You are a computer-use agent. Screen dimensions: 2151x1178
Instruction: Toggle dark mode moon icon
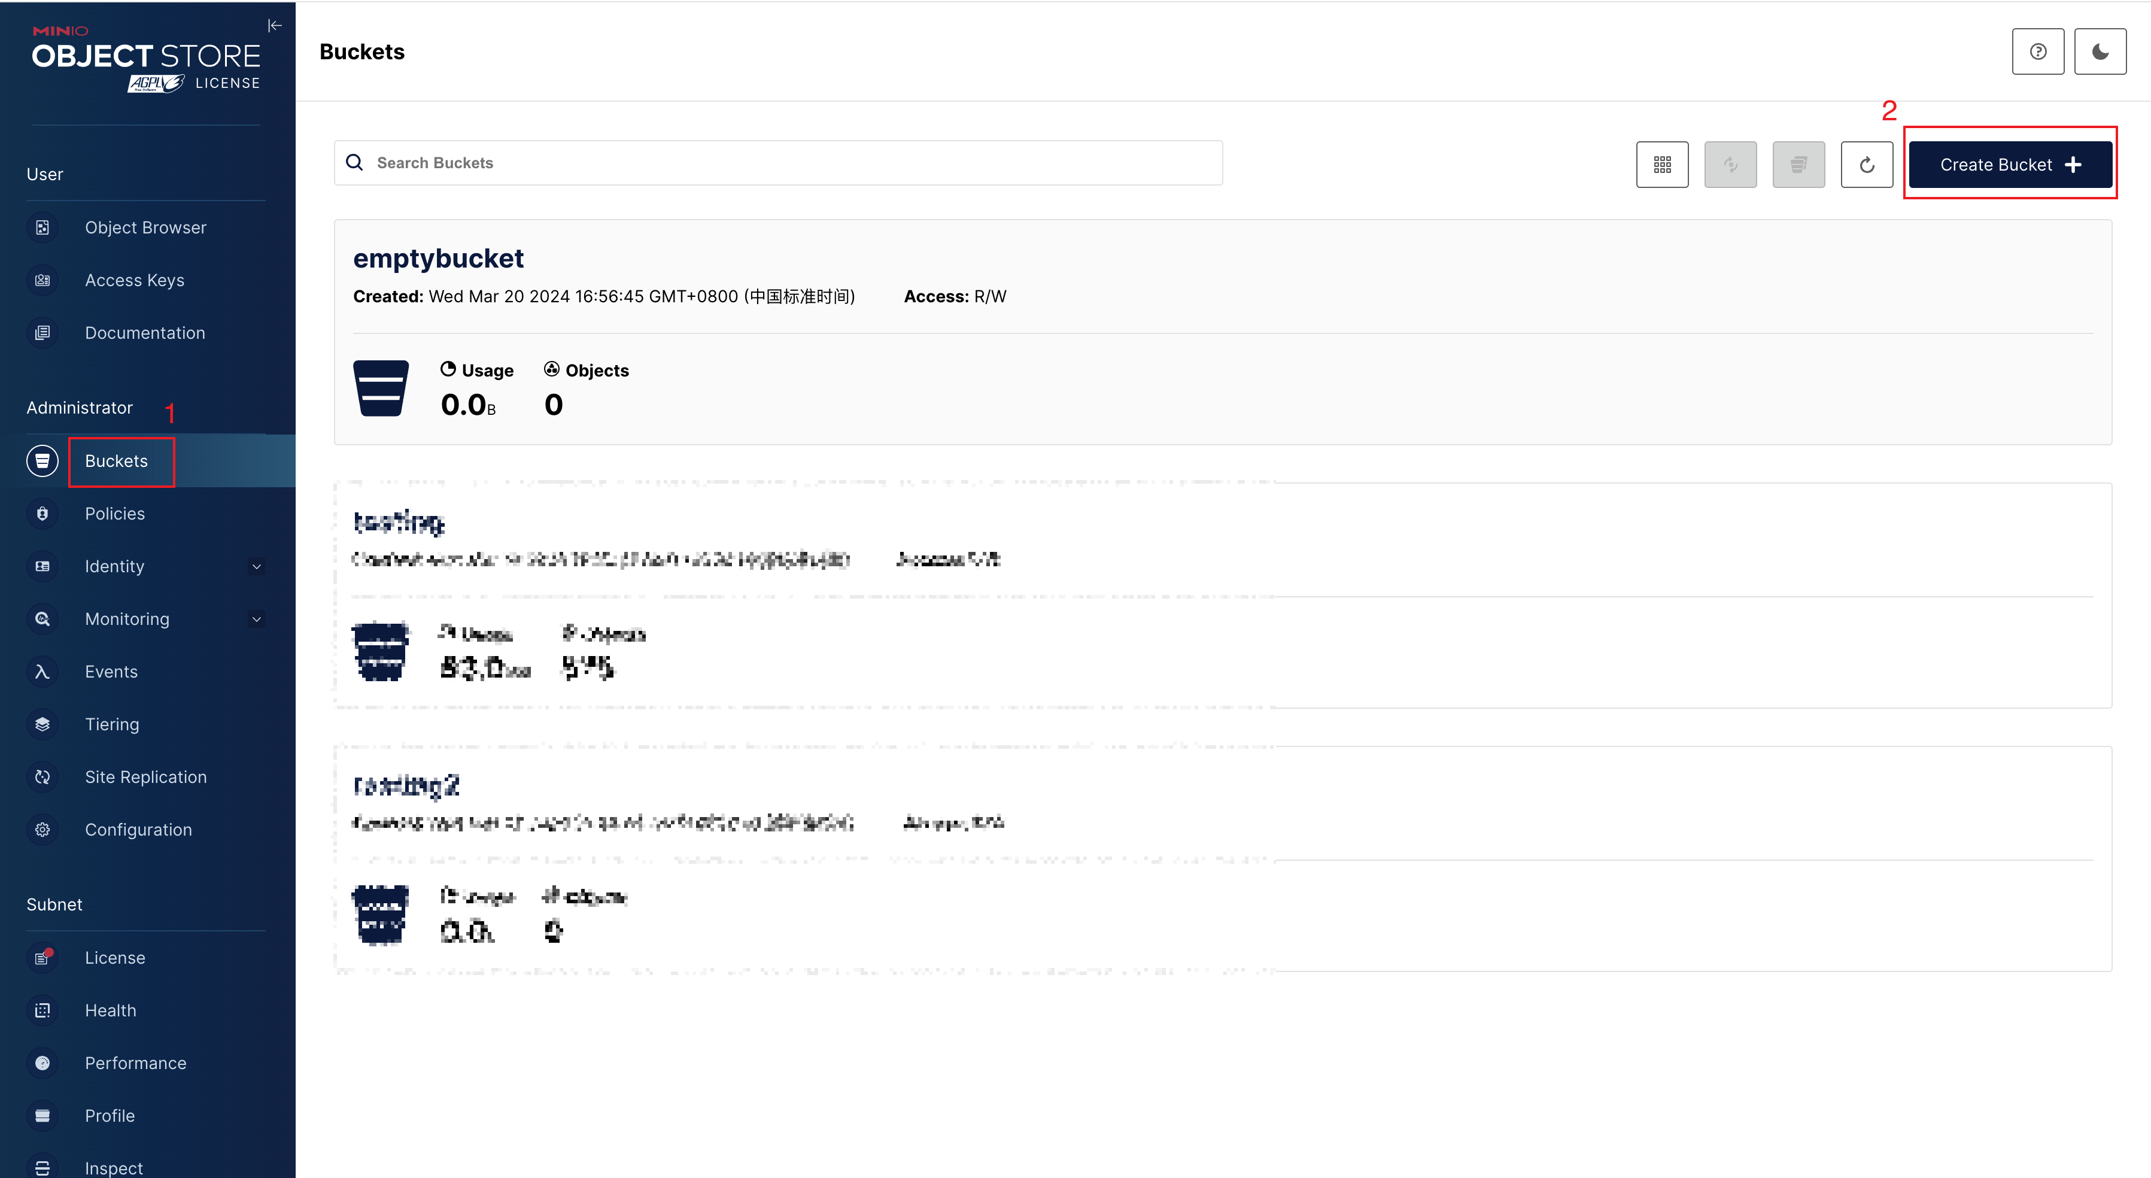(x=2100, y=51)
